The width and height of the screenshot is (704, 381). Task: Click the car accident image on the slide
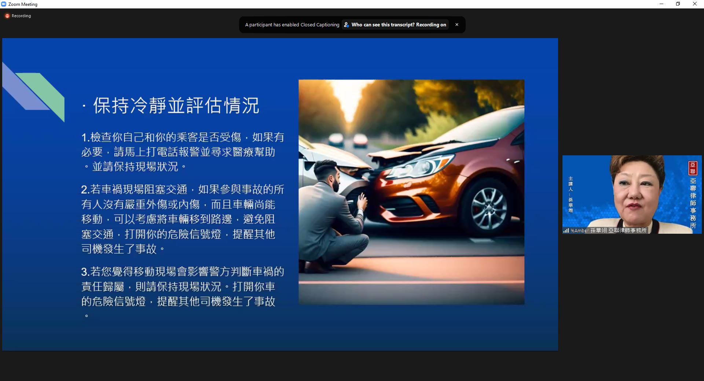[411, 192]
